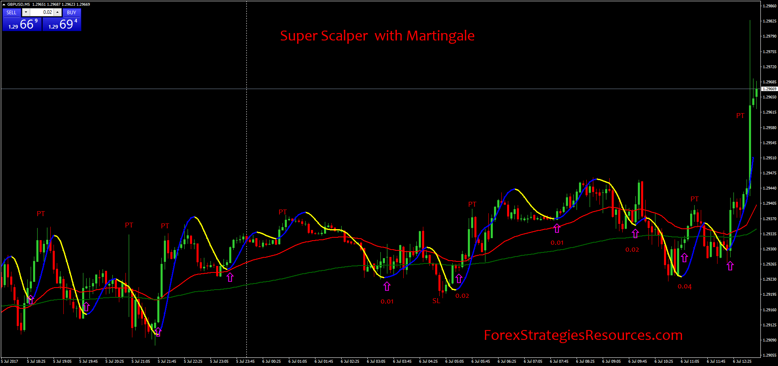Select the red 'SL' label on the chart
The image size is (778, 366).
[x=436, y=301]
